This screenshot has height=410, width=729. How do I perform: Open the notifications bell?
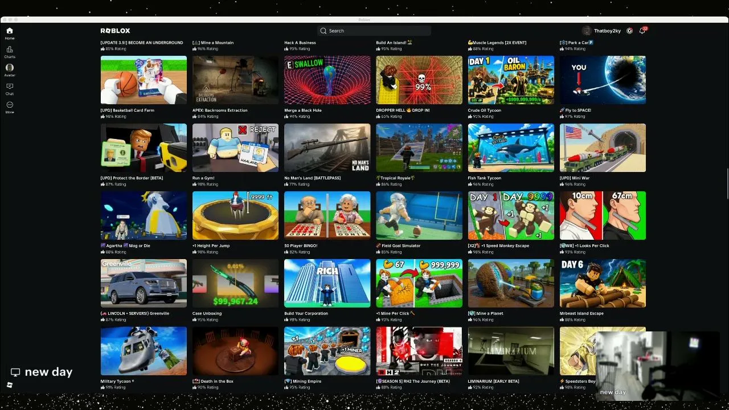(642, 31)
